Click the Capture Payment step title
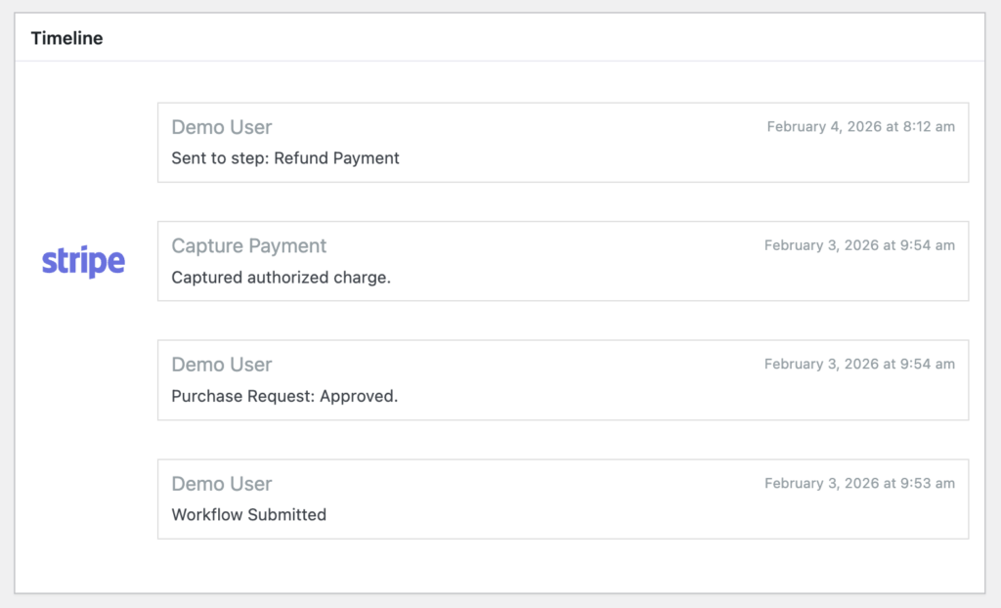Image resolution: width=1001 pixels, height=608 pixels. 249,246
